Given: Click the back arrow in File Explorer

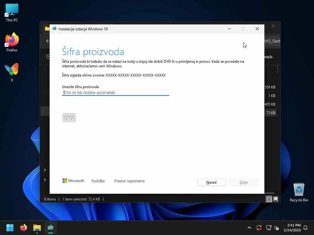Looking at the screenshot, I should point(48,41).
